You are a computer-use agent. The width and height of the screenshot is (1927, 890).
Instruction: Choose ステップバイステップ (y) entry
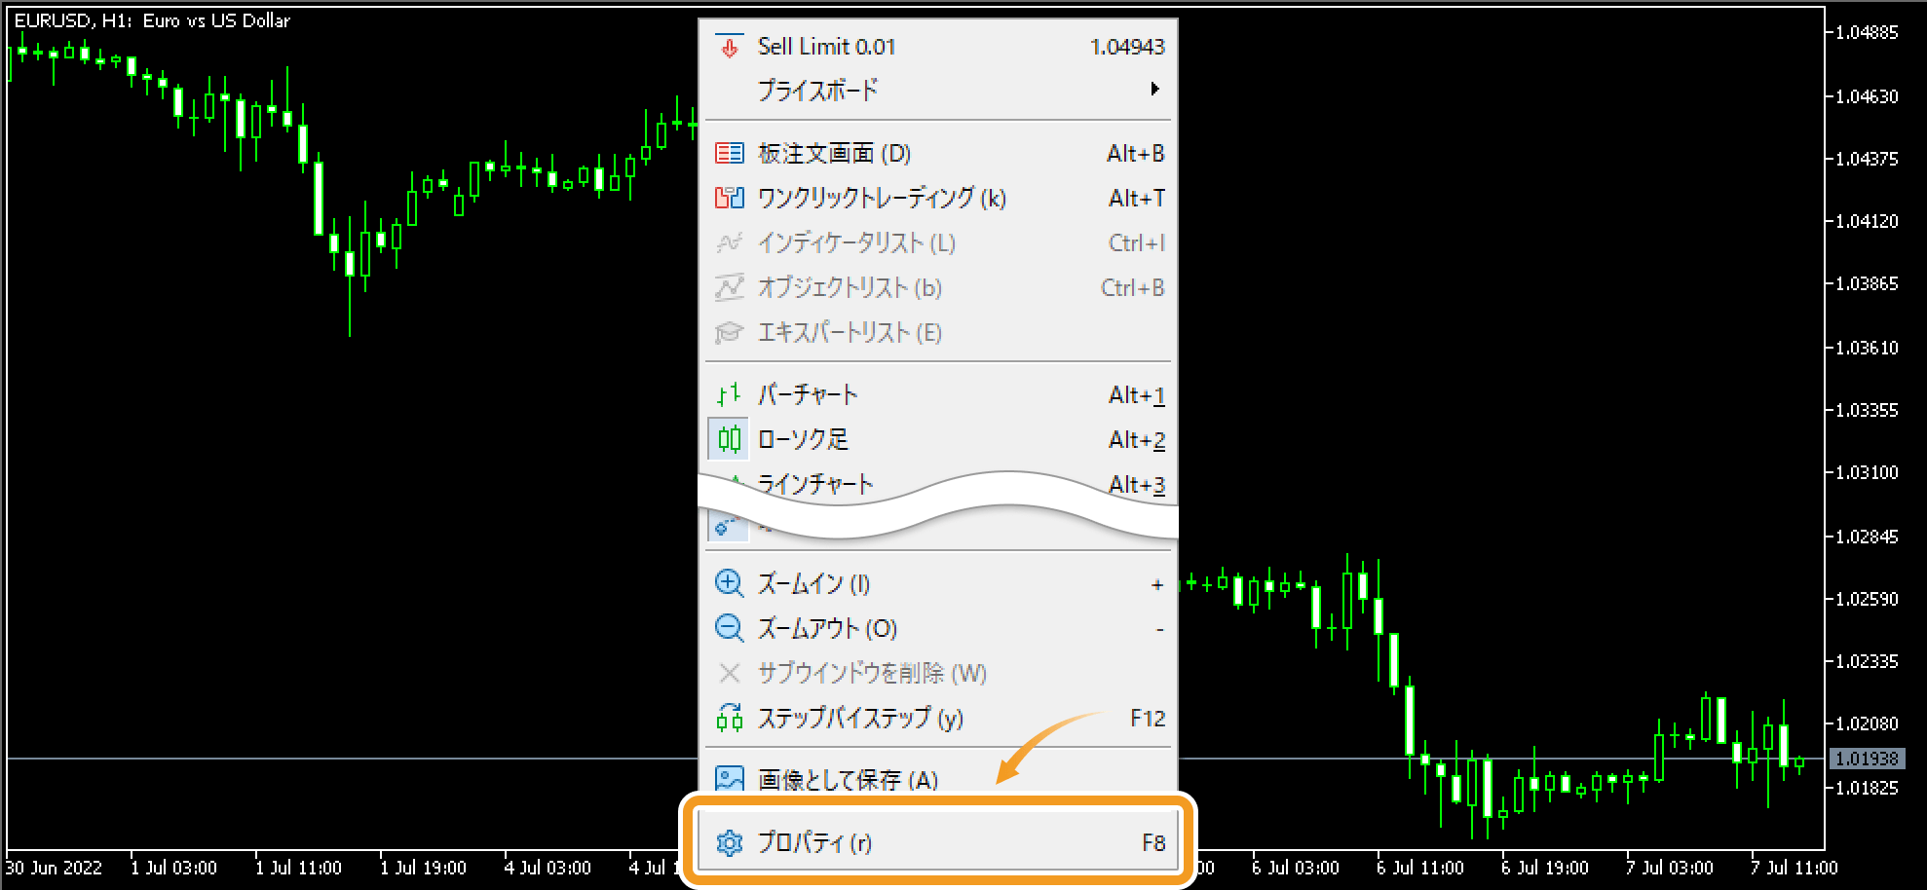939,718
